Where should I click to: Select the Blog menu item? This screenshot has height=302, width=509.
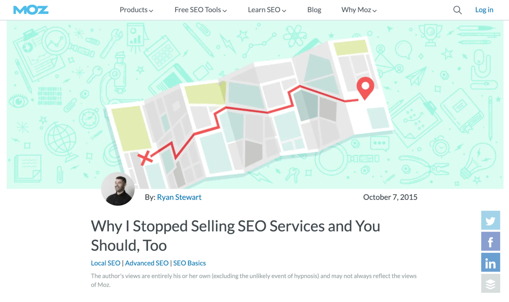click(314, 10)
